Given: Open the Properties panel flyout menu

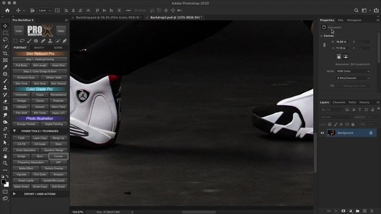Looking at the screenshot, I should coord(378,20).
